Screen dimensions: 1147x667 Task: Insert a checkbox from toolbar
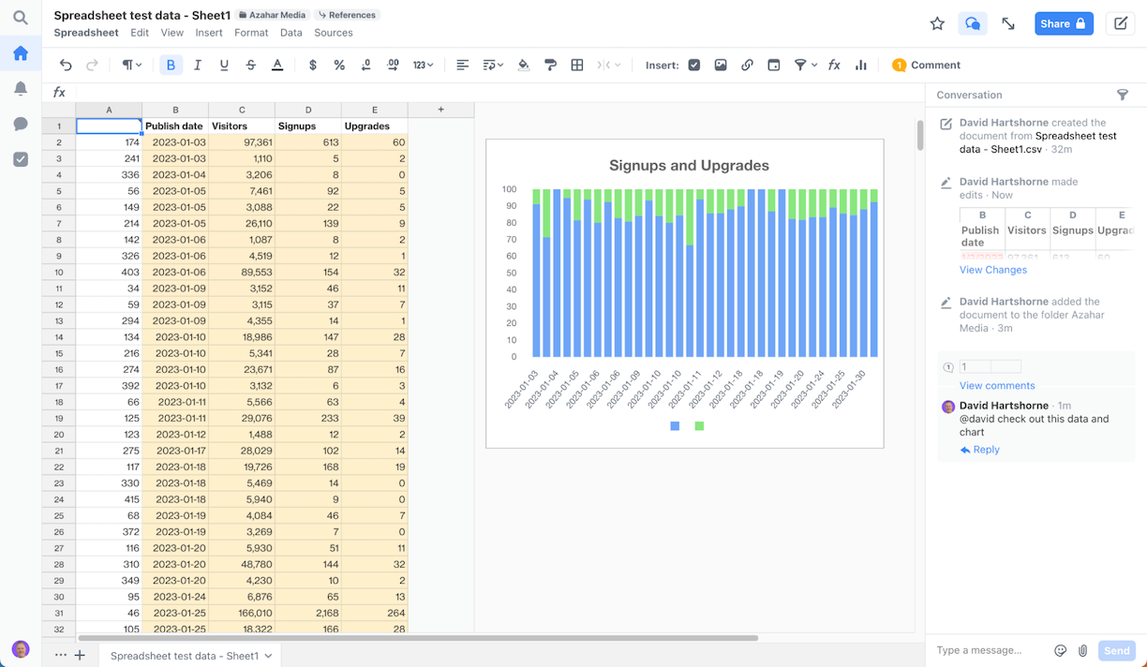click(x=694, y=65)
